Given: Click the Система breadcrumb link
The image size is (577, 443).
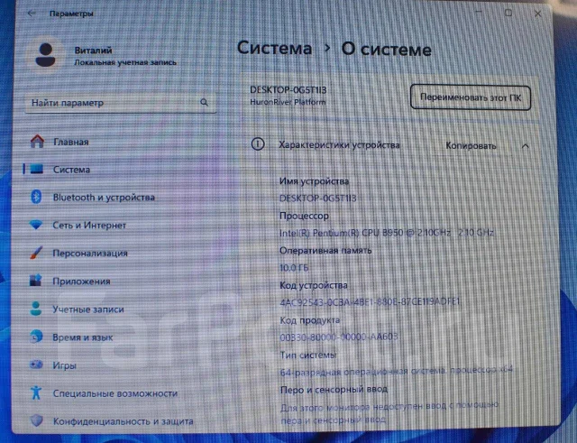Looking at the screenshot, I should (274, 48).
